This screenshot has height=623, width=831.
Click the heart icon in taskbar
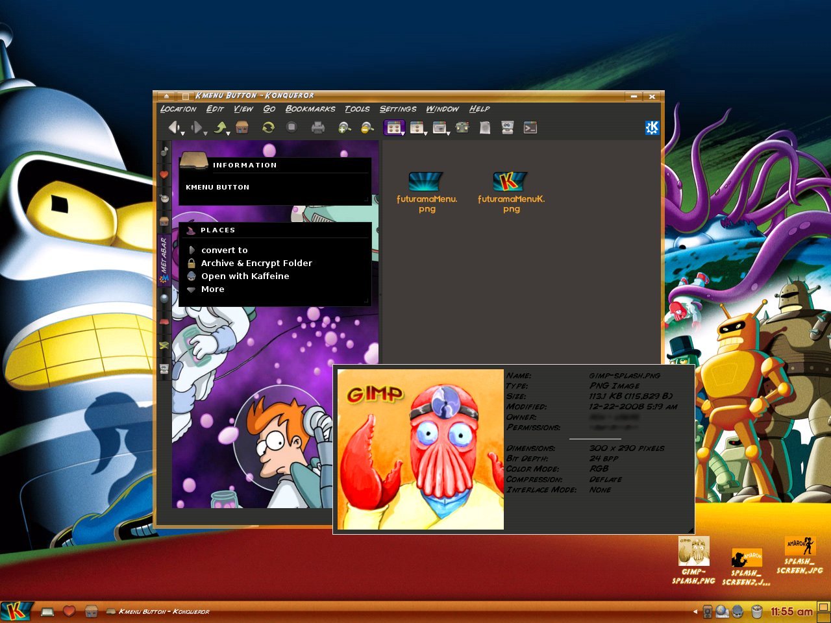click(69, 611)
